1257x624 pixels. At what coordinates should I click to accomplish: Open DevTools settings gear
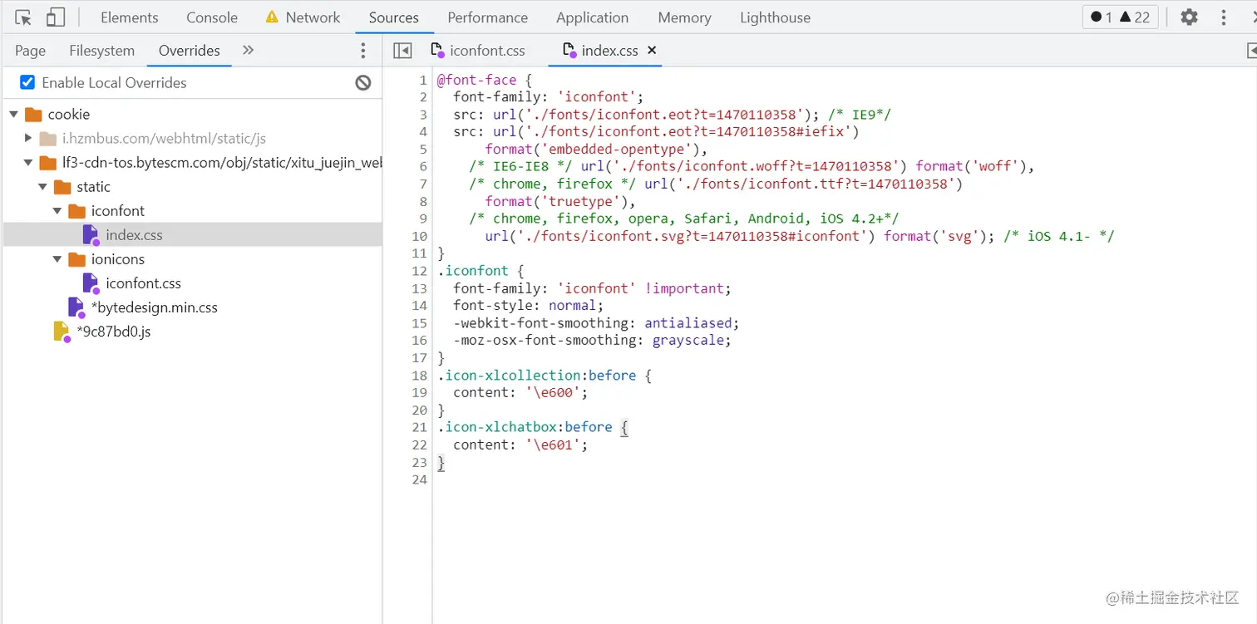tap(1190, 17)
